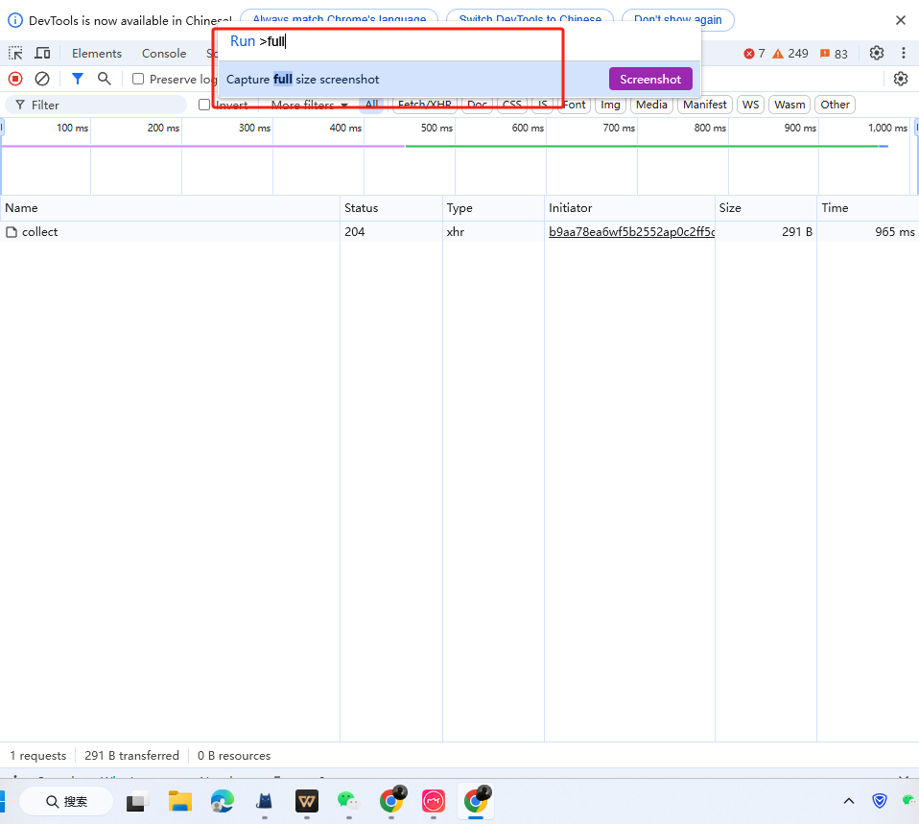The width and height of the screenshot is (919, 824).
Task: Open Task View on taskbar
Action: tap(138, 801)
